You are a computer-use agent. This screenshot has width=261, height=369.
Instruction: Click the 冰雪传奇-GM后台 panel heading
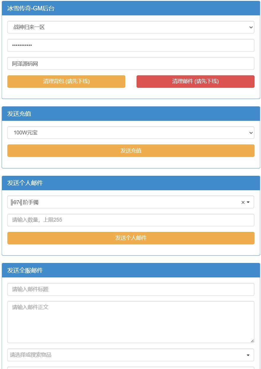[31, 9]
